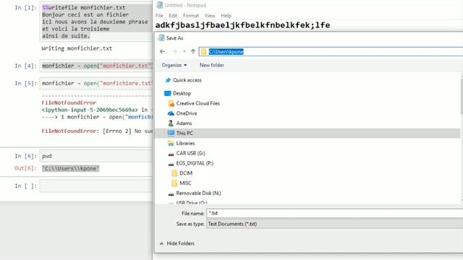The height and width of the screenshot is (260, 463).
Task: Open Notepad's View menu
Action: pyautogui.click(x=210, y=16)
